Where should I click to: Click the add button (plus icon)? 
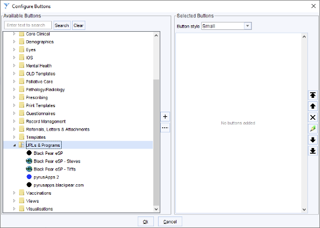[x=165, y=117]
